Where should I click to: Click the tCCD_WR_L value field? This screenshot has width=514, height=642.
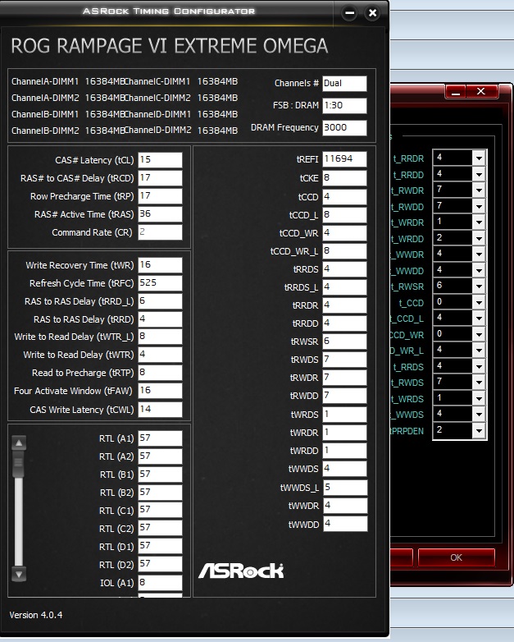tap(344, 250)
